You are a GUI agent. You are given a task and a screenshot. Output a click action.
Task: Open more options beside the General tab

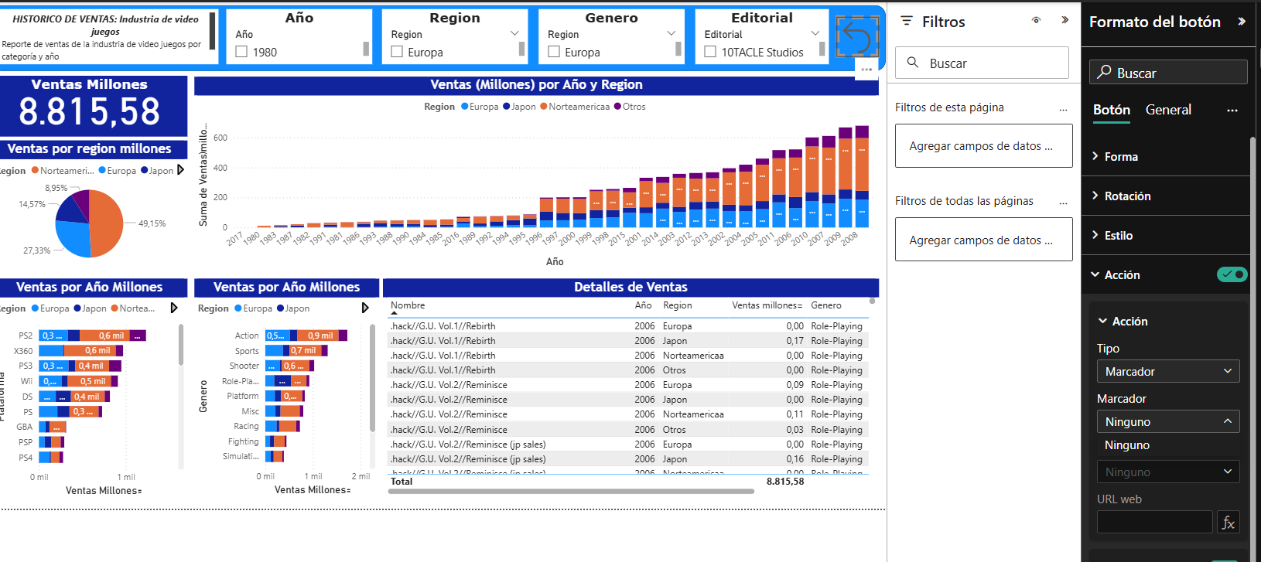pyautogui.click(x=1232, y=111)
